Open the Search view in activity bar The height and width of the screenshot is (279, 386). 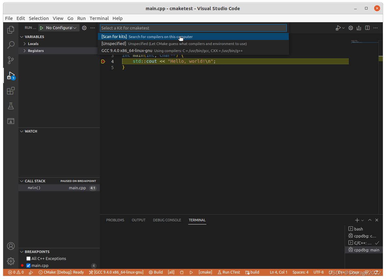click(11, 45)
